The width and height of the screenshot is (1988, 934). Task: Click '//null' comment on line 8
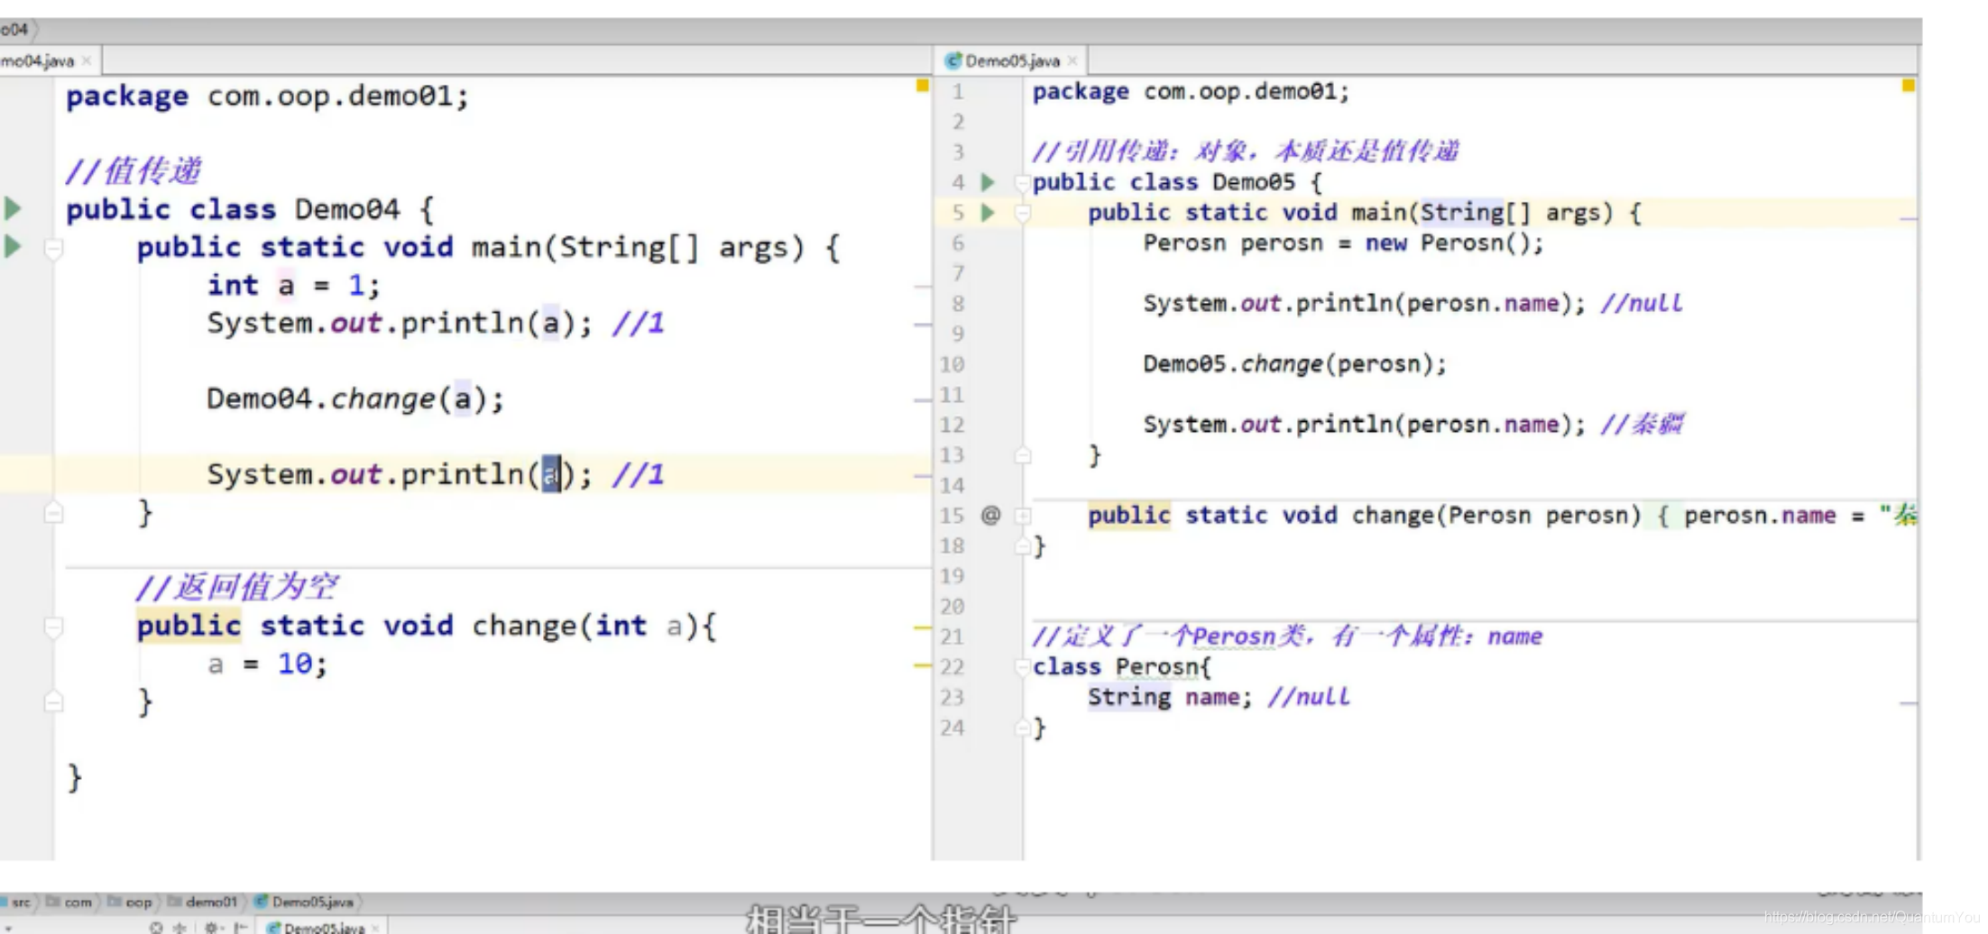tap(1642, 304)
